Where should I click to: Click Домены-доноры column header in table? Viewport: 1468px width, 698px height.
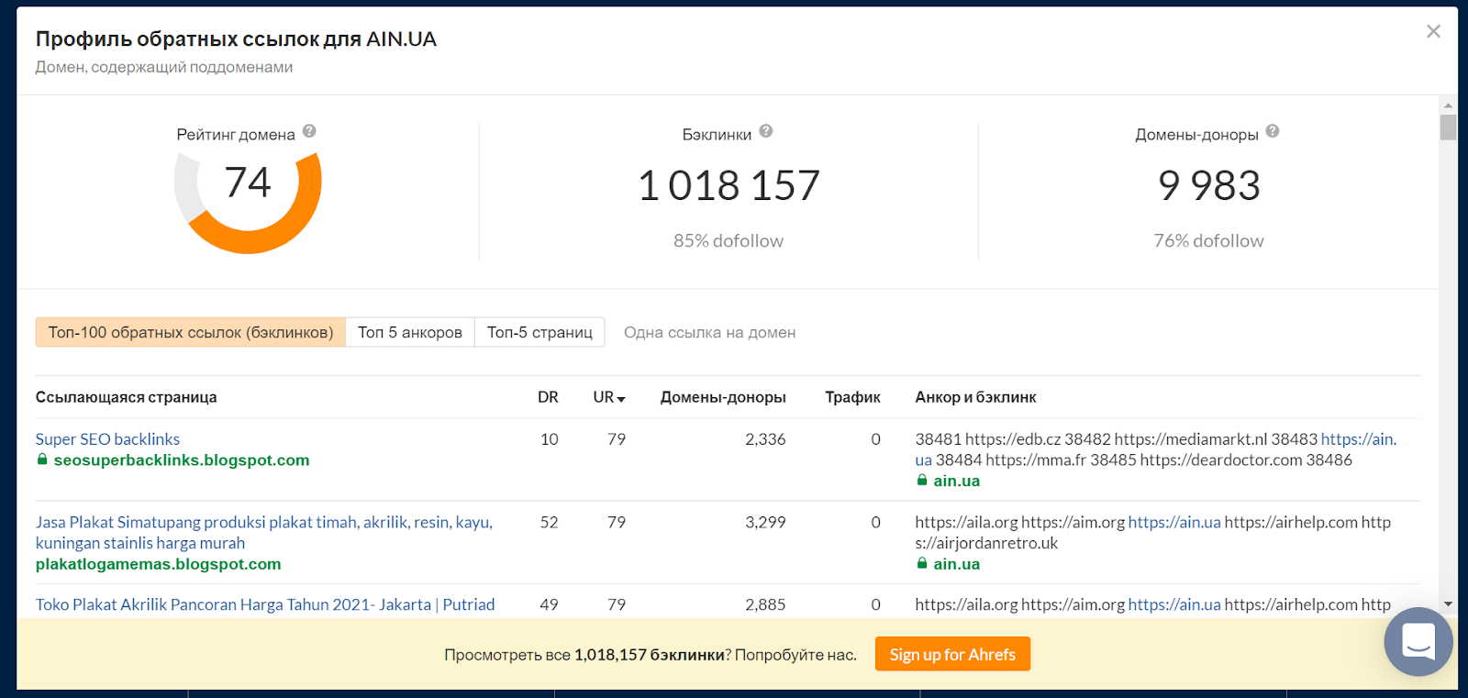coord(723,397)
